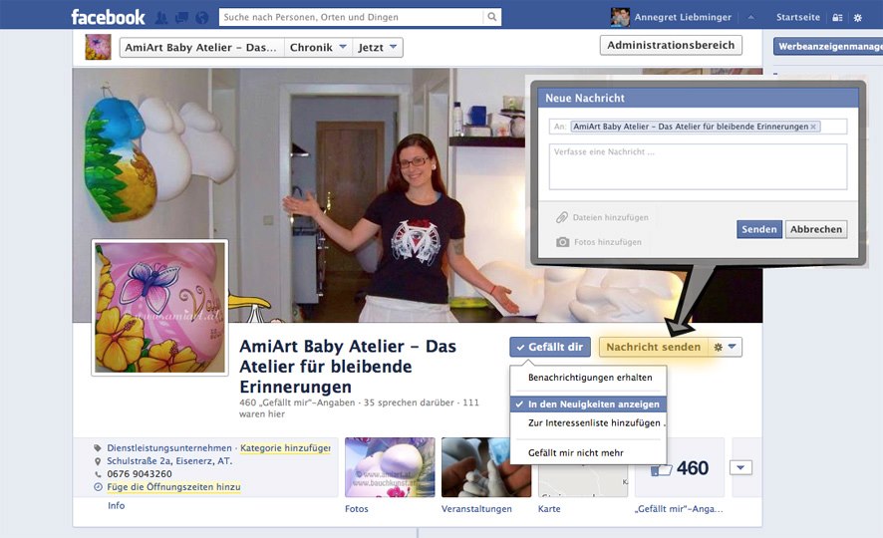Click Abbrechen button in message dialog
The image size is (883, 538).
coord(816,229)
